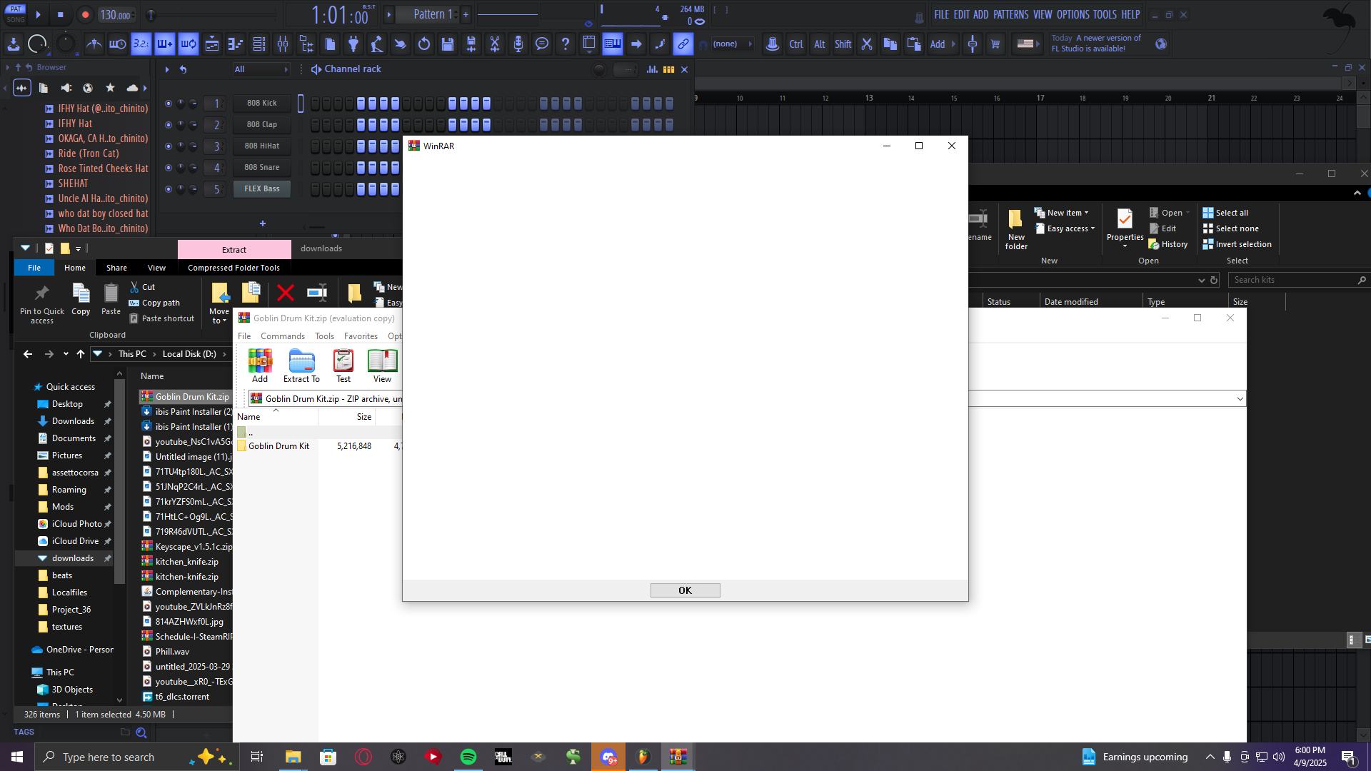1371x771 pixels.
Task: Click FL Studio save project icon
Action: coord(448,44)
